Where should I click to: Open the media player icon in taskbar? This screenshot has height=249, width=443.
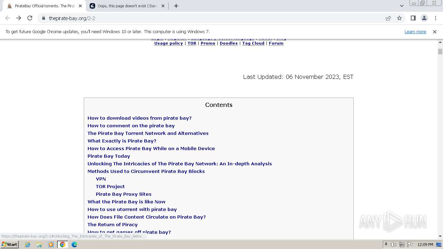pyautogui.click(x=51, y=245)
